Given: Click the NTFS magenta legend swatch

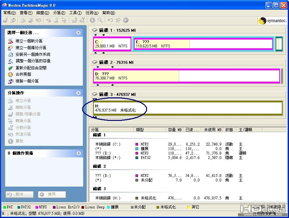Looking at the screenshot, I should click(x=37, y=207).
